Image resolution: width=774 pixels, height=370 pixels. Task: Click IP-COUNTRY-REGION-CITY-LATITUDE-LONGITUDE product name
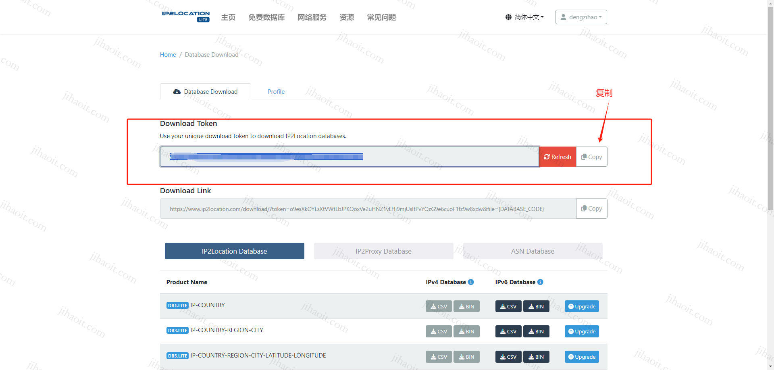(x=258, y=356)
